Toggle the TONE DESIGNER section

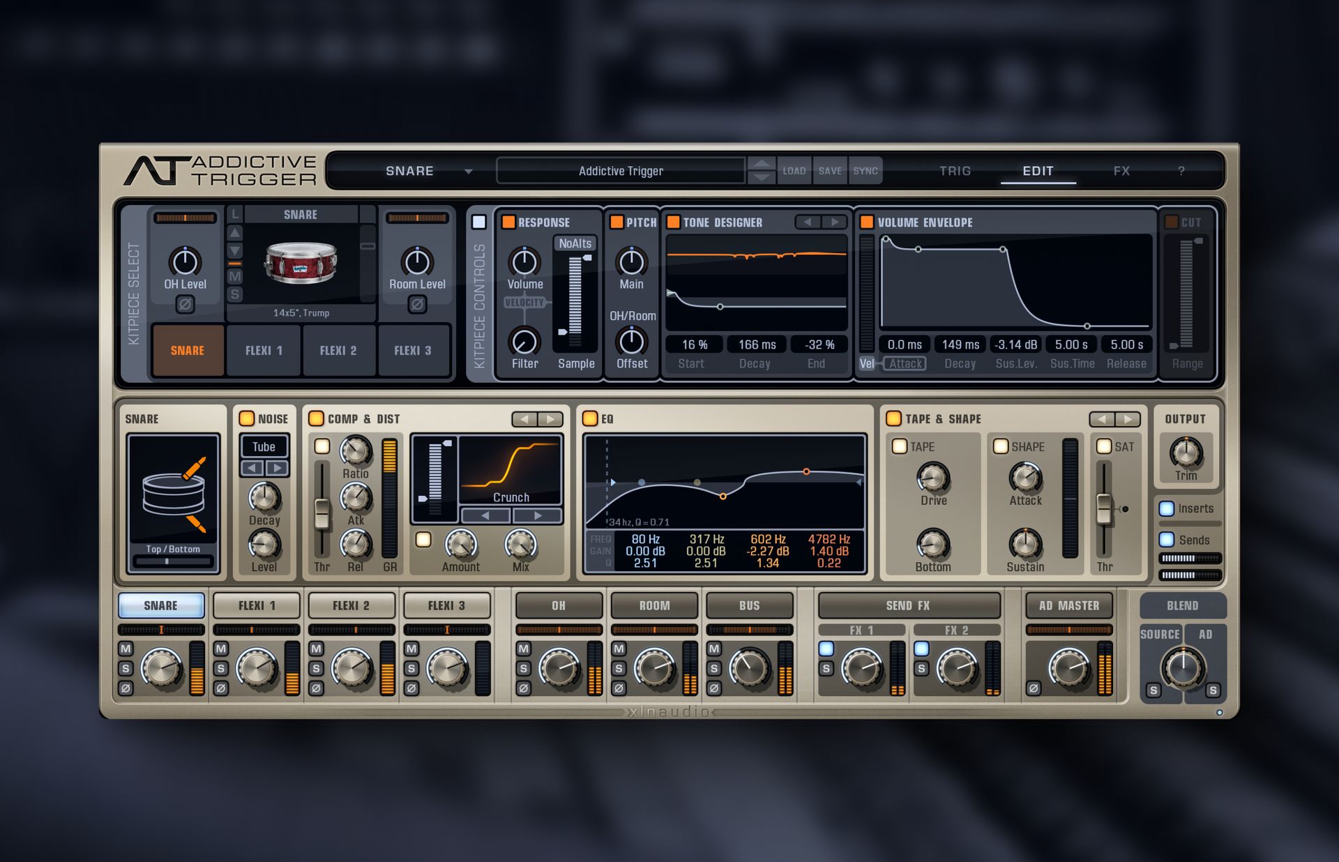(673, 222)
